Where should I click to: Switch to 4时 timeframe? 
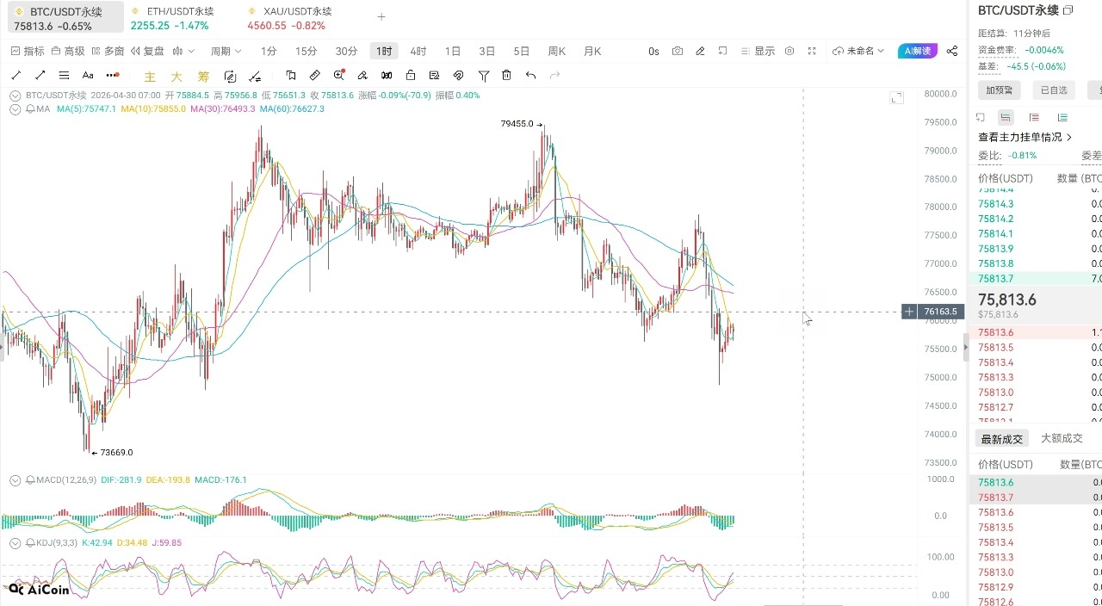click(x=418, y=51)
